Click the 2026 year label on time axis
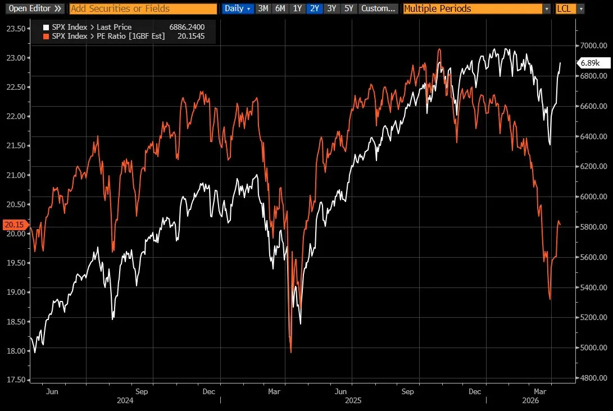This screenshot has width=613, height=411. (x=530, y=400)
